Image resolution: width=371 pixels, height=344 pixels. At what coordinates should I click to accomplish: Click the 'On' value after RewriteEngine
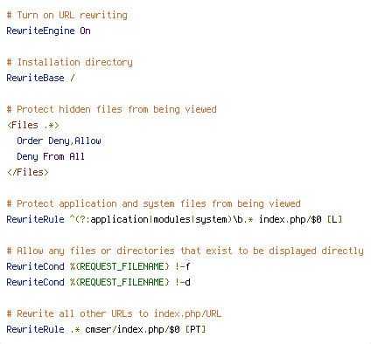[85, 31]
